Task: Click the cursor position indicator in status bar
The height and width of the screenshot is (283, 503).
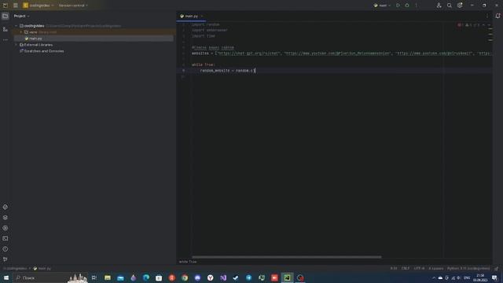Action: (394, 269)
